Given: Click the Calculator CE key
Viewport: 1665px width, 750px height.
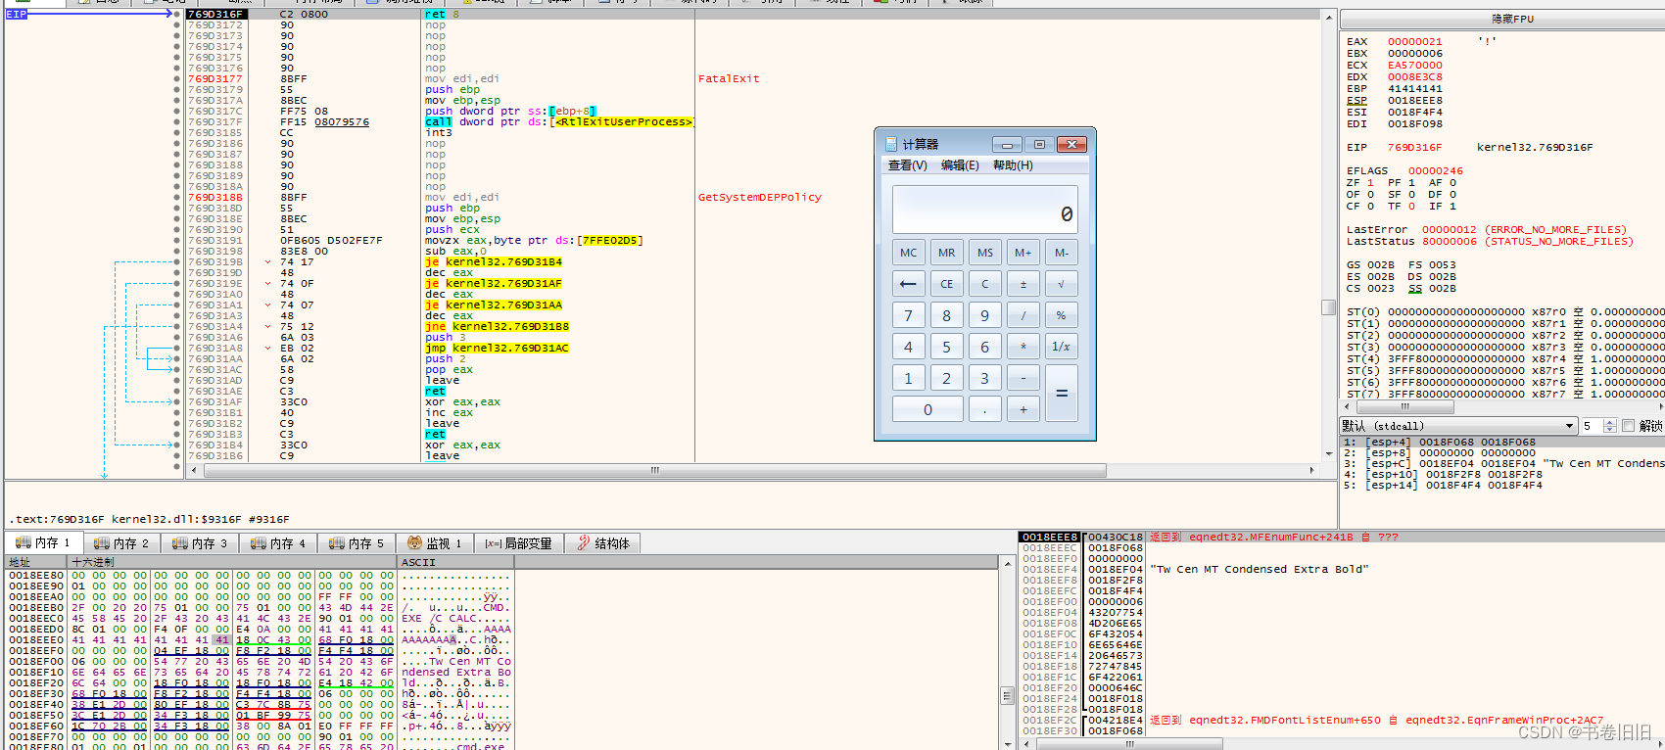Looking at the screenshot, I should tap(946, 284).
